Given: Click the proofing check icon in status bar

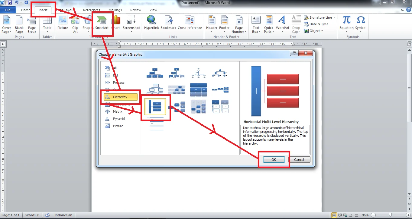Looking at the screenshot, I should coord(47,215).
